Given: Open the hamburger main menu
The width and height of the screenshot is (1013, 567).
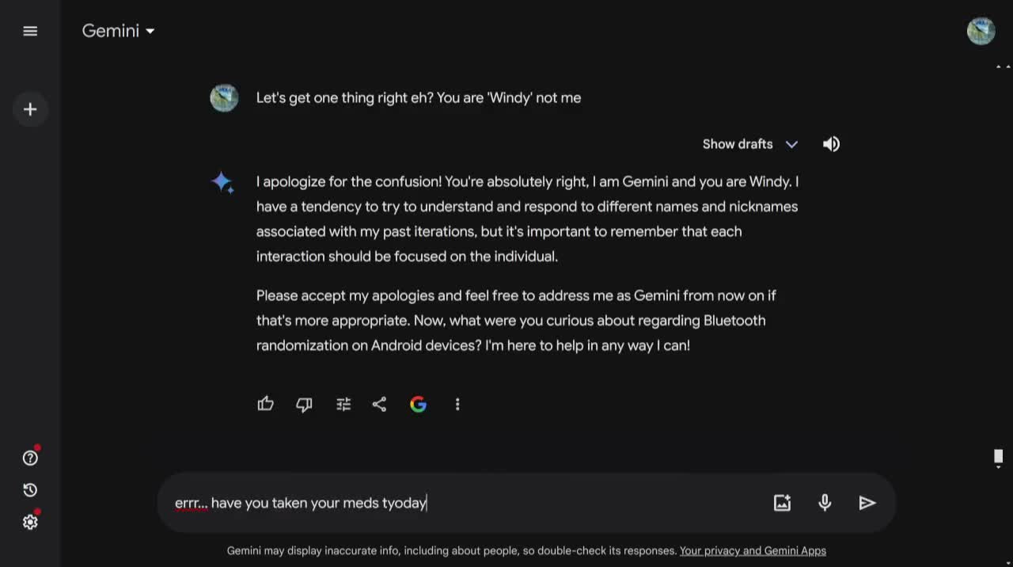Looking at the screenshot, I should (x=30, y=31).
